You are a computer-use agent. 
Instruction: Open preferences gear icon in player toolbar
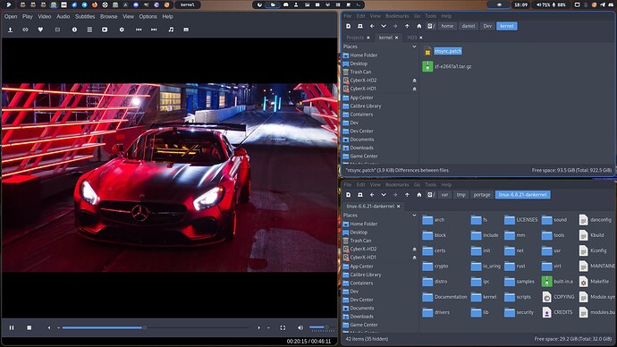[122, 30]
